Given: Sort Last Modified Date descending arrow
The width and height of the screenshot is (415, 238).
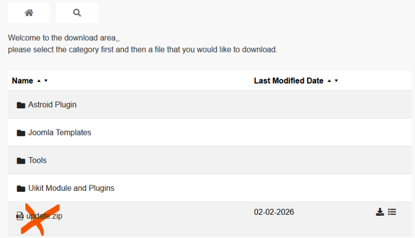Looking at the screenshot, I should (x=336, y=81).
